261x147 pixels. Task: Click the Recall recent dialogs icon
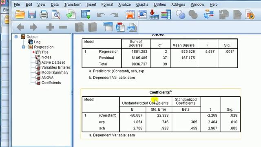click(86, 14)
